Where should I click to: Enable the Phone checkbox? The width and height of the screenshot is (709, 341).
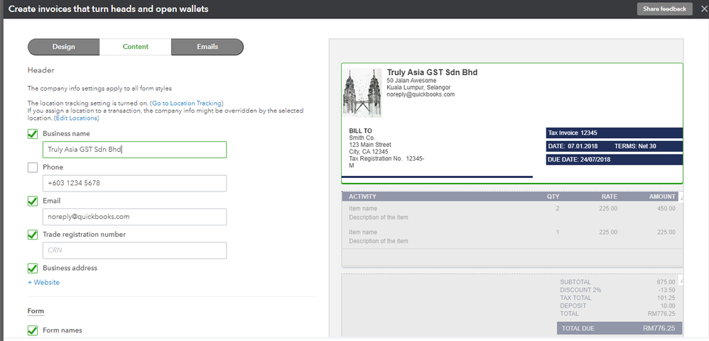coord(33,167)
